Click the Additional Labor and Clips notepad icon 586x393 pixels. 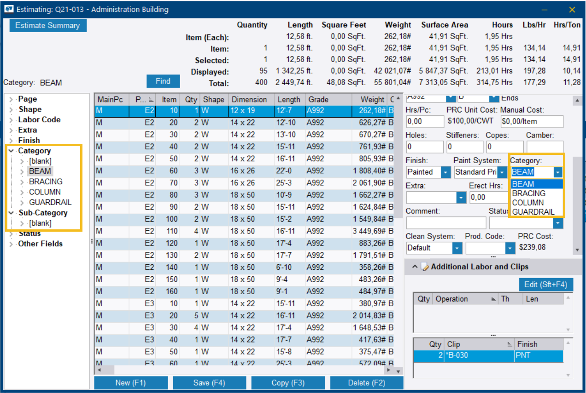[x=425, y=267]
